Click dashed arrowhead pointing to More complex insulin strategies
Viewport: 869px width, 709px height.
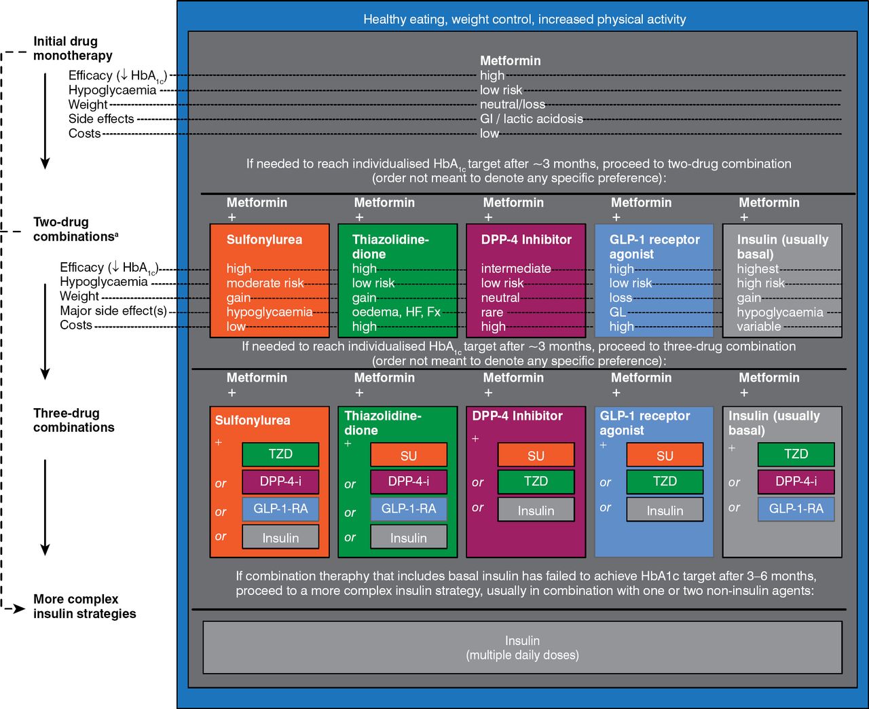(19, 608)
